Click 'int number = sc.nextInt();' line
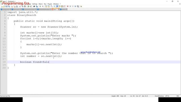 pyautogui.click(x=41, y=56)
